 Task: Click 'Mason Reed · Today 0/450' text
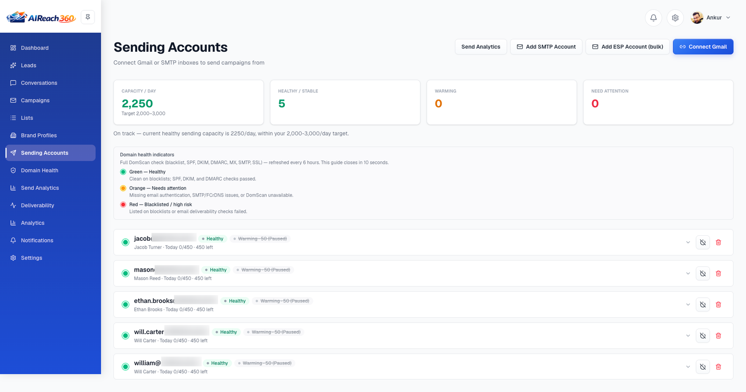click(163, 278)
